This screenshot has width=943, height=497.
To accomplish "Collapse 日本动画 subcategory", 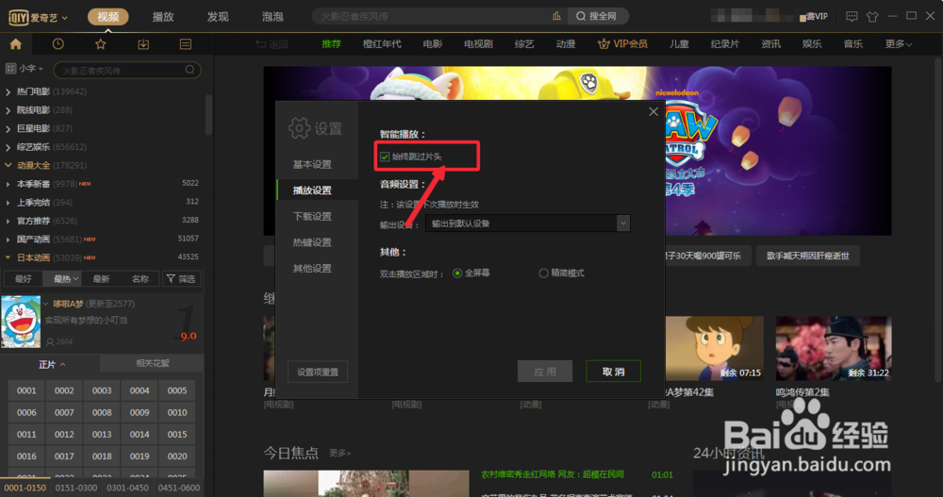I will pyautogui.click(x=8, y=258).
